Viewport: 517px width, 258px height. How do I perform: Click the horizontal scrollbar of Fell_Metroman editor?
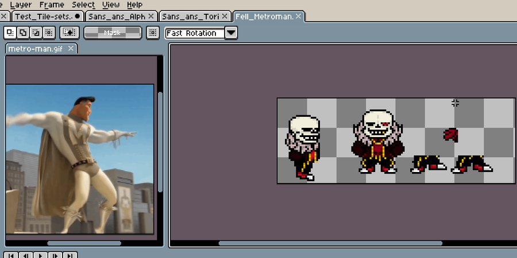pyautogui.click(x=330, y=244)
